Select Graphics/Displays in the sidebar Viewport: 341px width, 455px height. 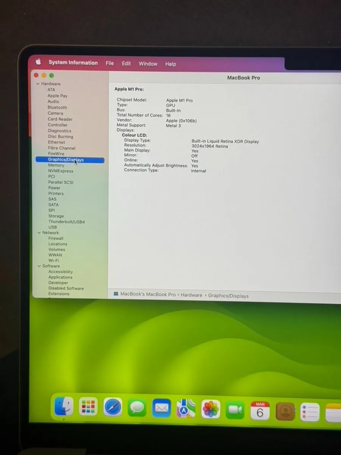click(x=70, y=160)
